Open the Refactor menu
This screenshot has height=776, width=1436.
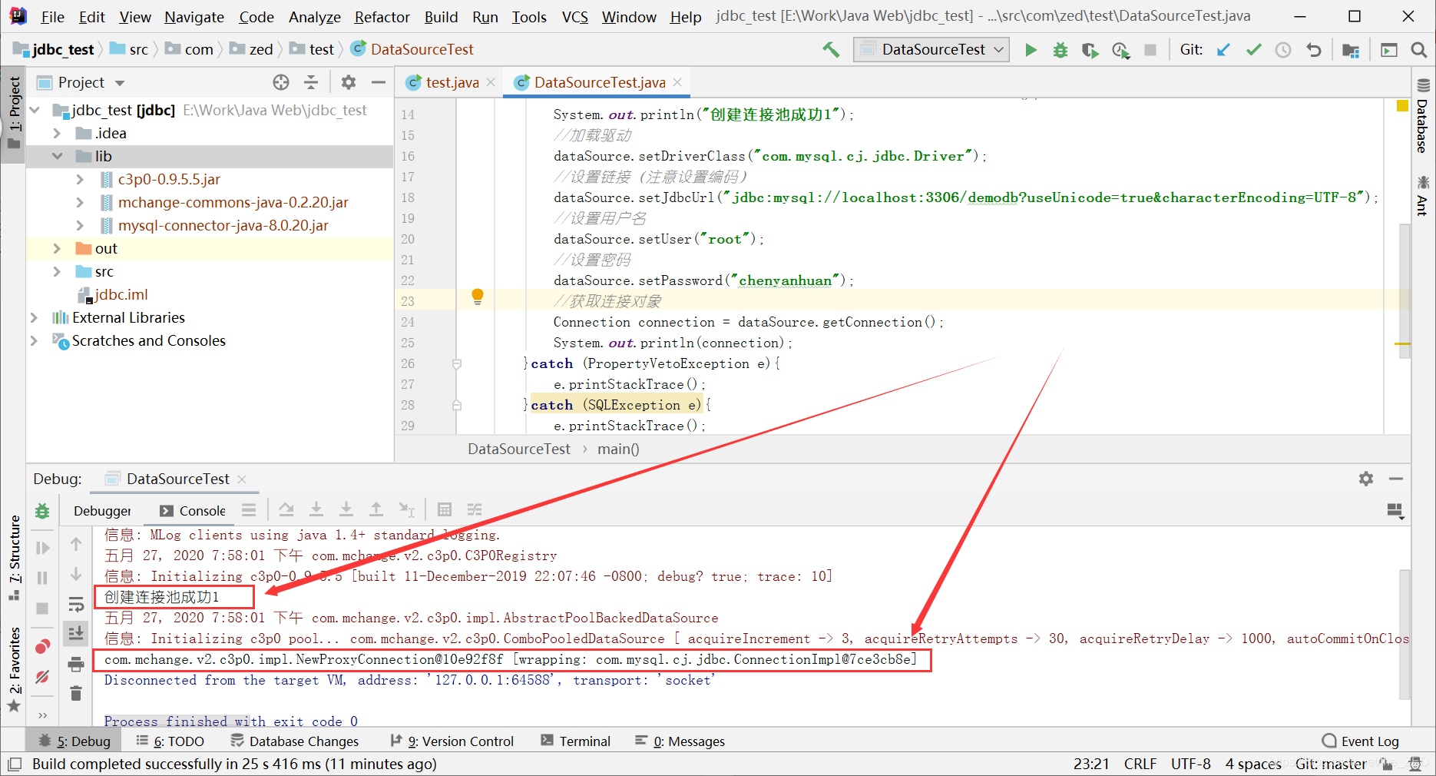pos(382,17)
